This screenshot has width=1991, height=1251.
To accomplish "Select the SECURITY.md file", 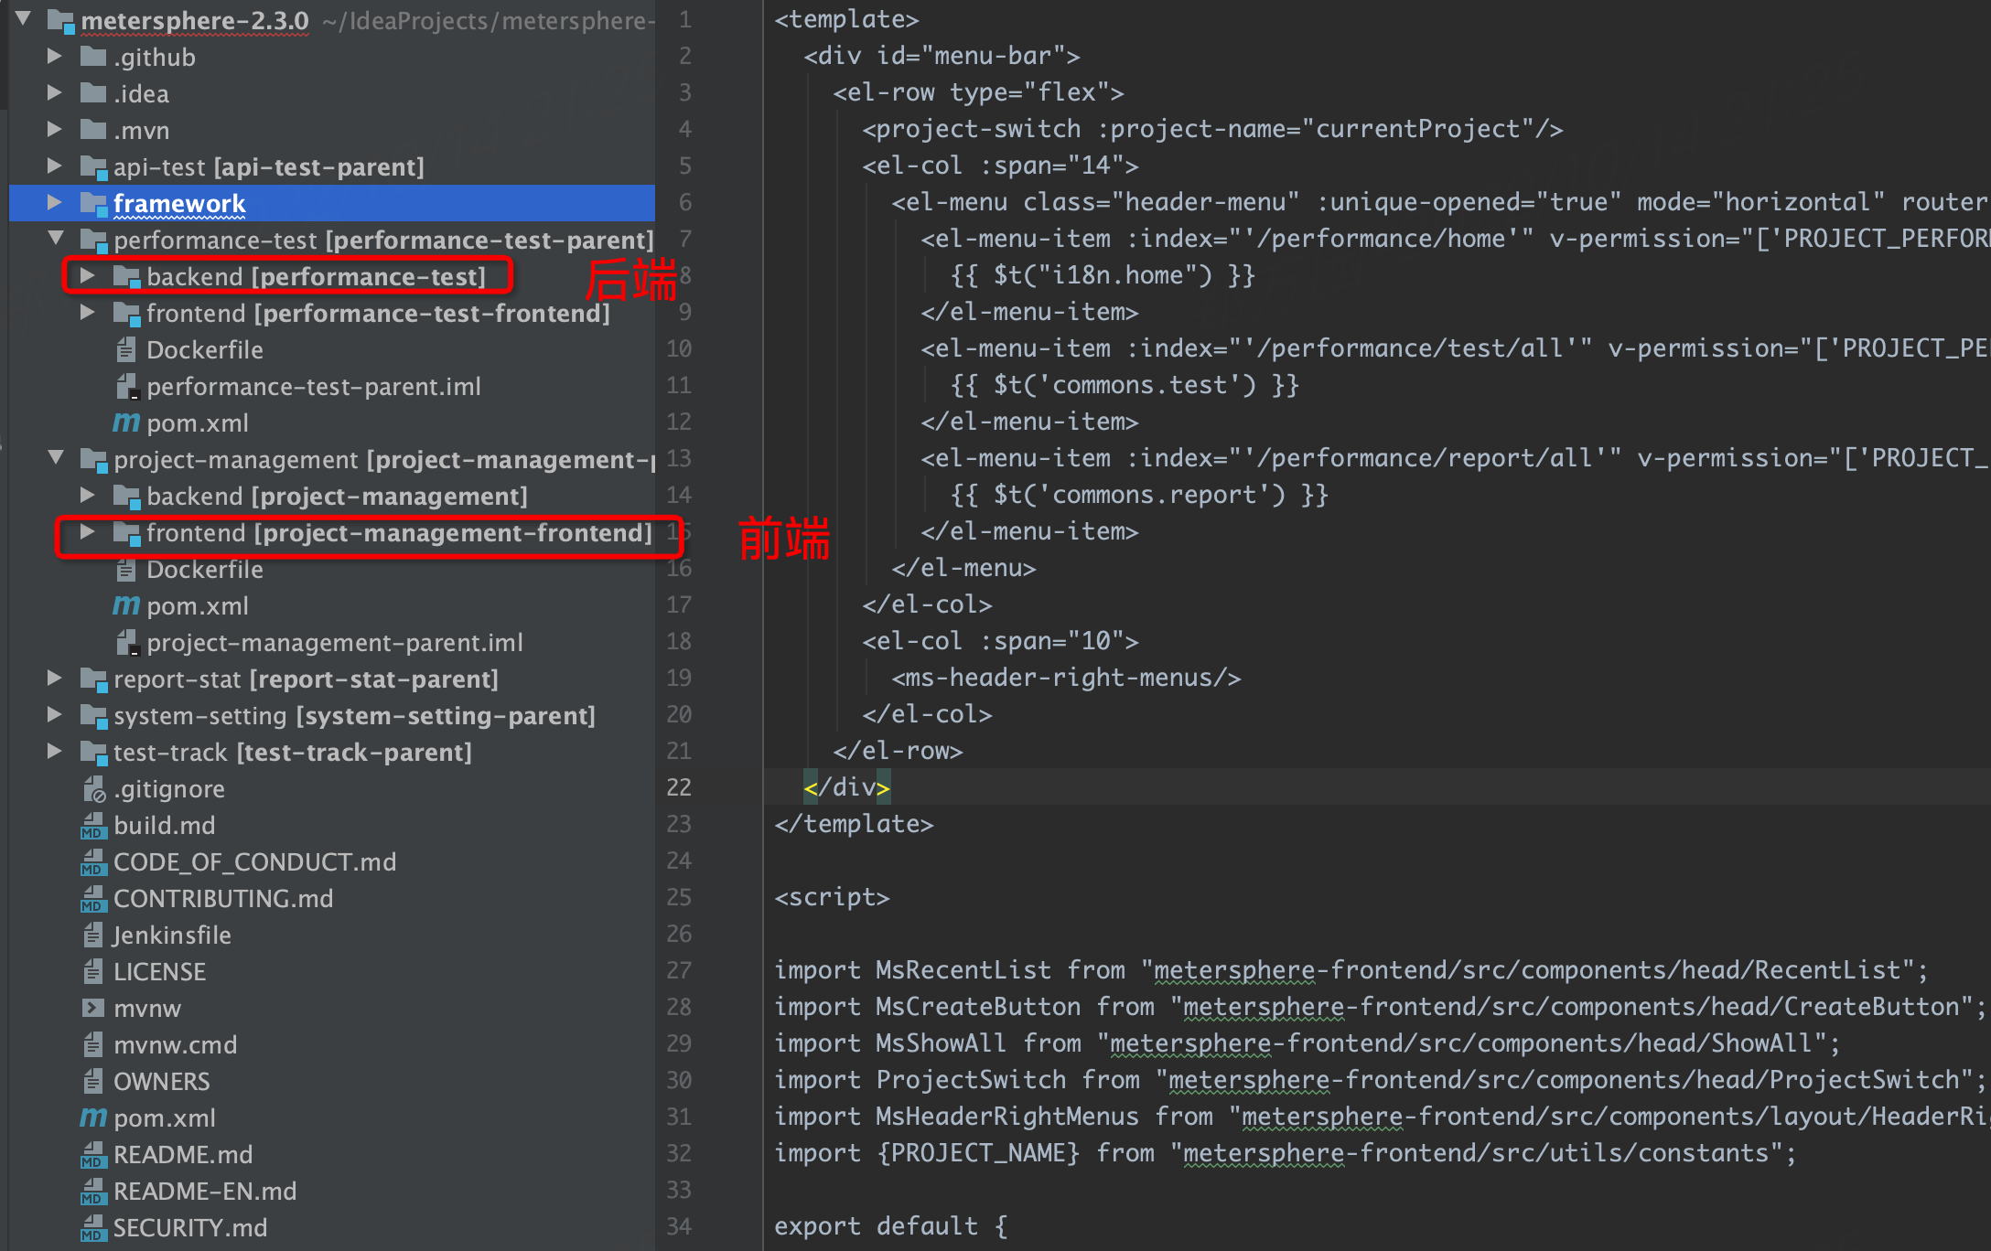I will tap(189, 1227).
